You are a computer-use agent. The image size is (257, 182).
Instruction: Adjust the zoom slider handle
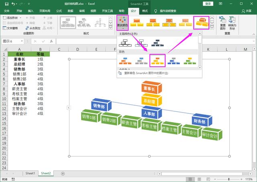click(228, 179)
